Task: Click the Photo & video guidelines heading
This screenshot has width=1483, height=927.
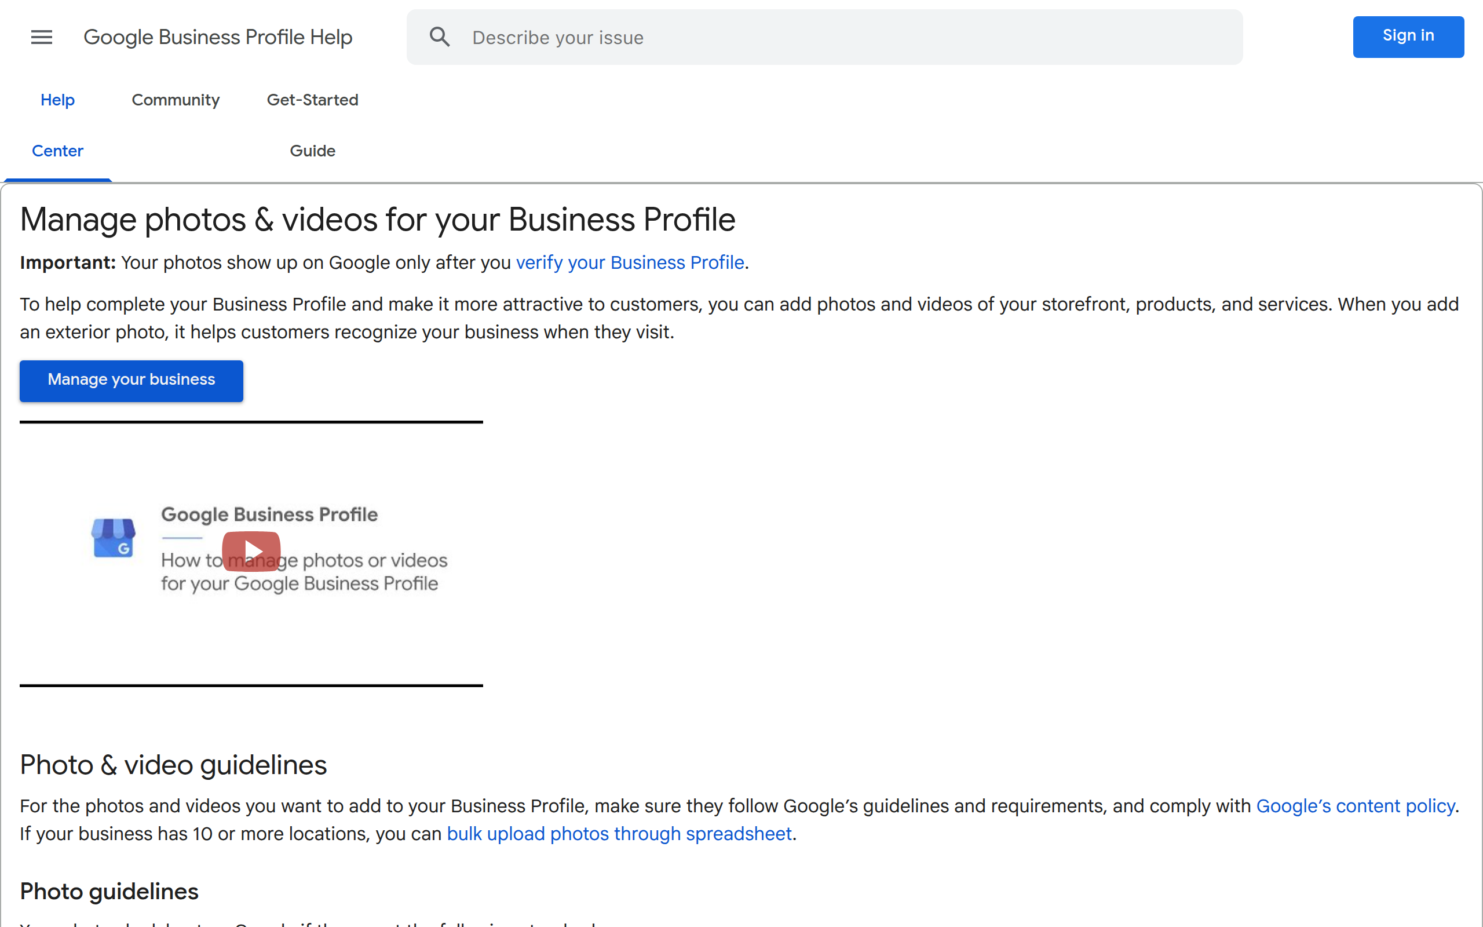Action: point(173,765)
